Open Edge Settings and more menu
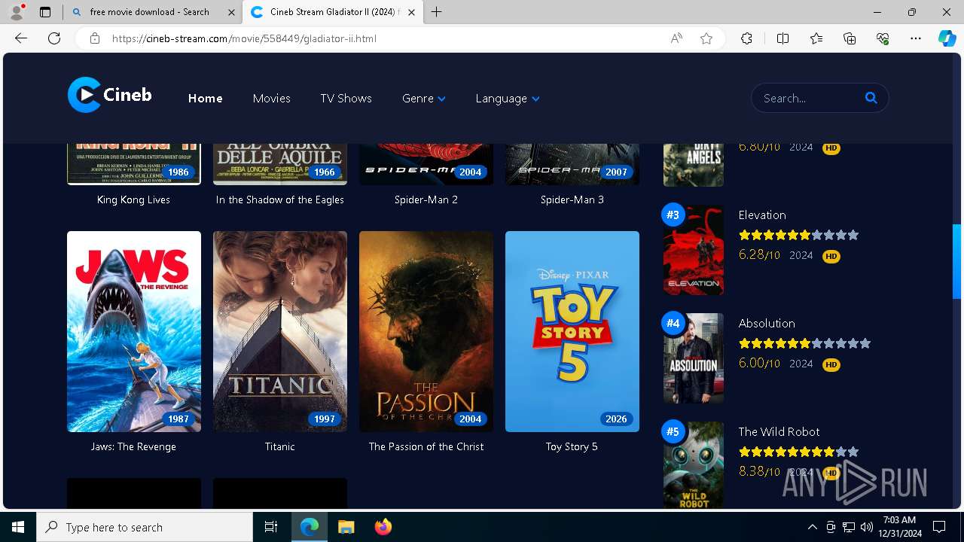Screen dimensions: 964x542 [916, 38]
